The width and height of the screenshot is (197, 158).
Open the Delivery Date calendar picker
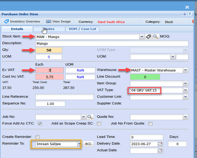tap(160, 144)
